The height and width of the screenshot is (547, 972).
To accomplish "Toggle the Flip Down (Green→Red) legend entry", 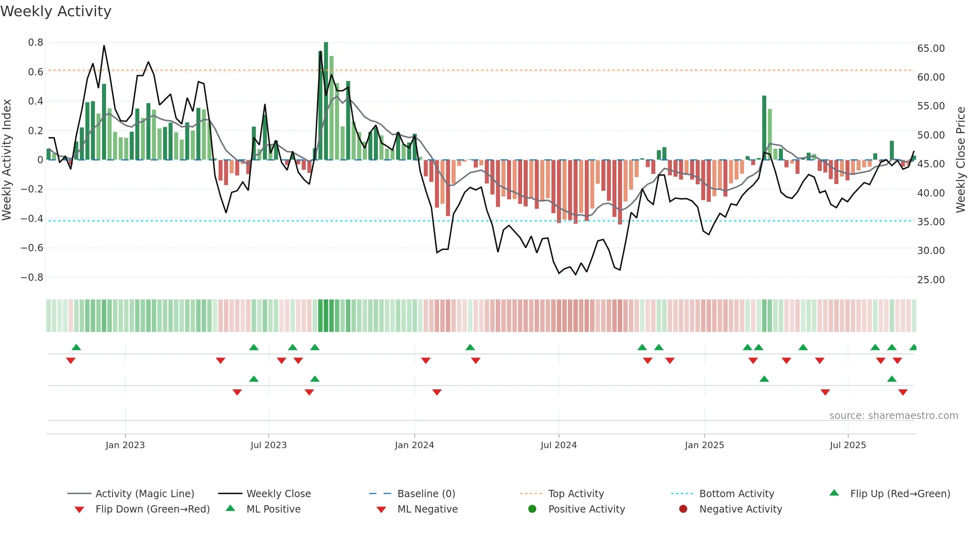I will pos(142,509).
